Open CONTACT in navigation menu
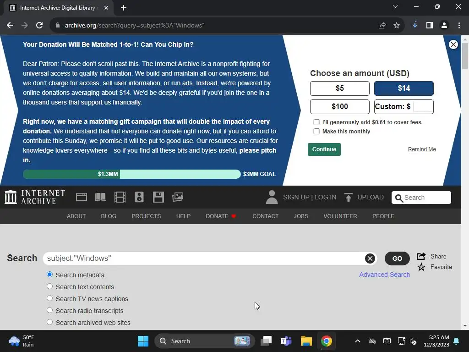 [265, 216]
